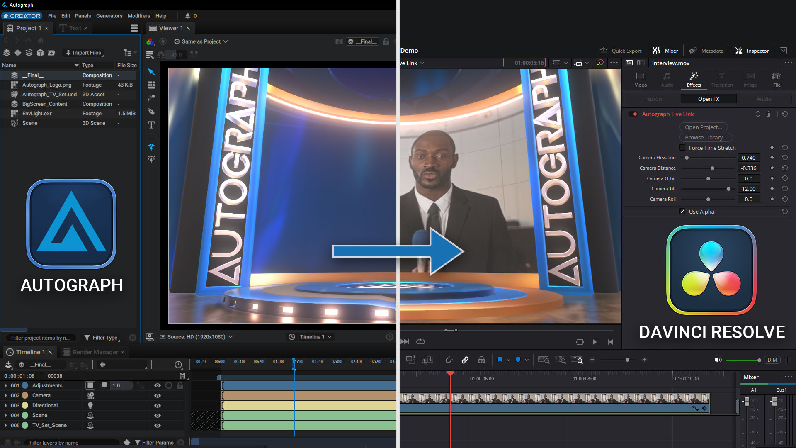This screenshot has height=448, width=796.
Task: Open the Metadata panel in Resolve
Action: [706, 51]
